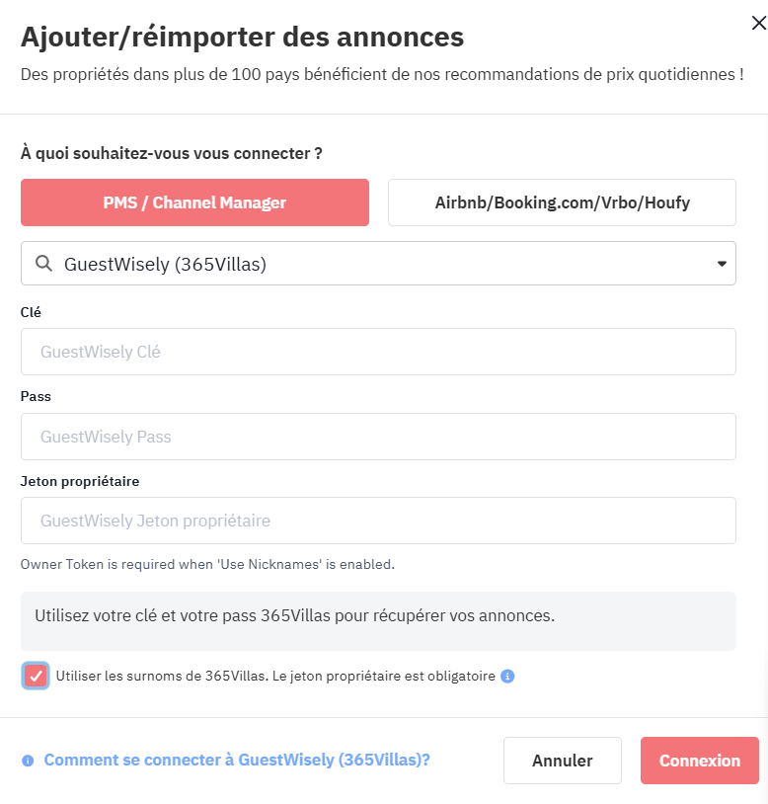768x804 pixels.
Task: Click the Connexion button
Action: tap(699, 761)
